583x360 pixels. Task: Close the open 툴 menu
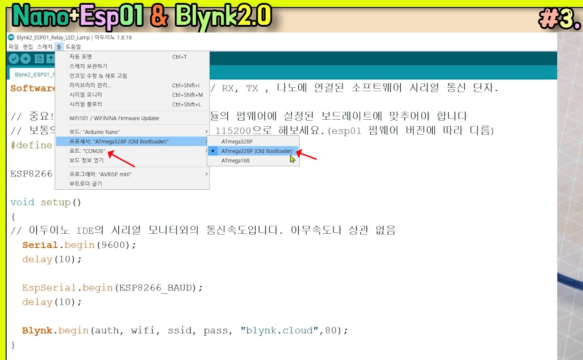59,46
